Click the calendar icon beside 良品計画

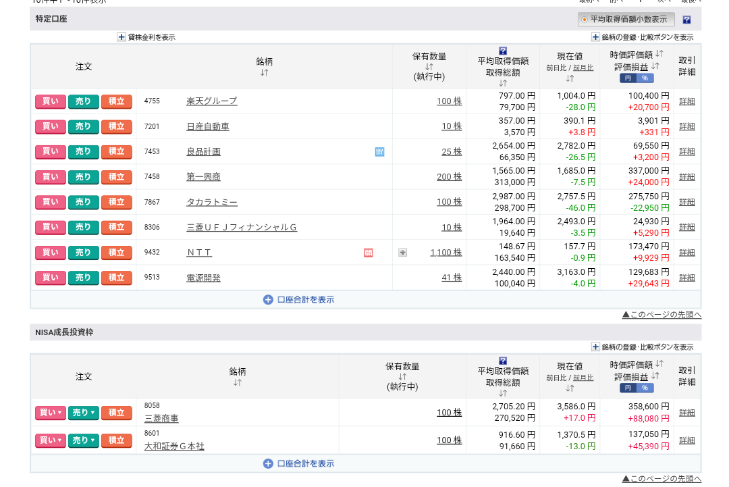click(379, 152)
